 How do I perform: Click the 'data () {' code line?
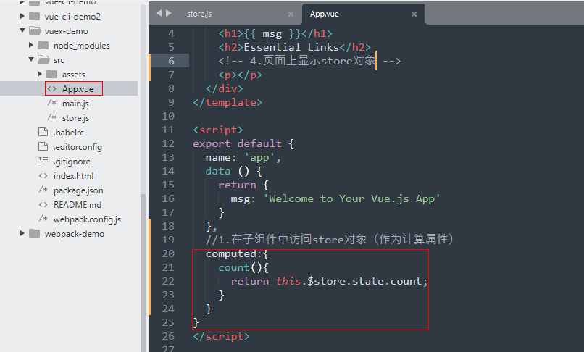[234, 172]
